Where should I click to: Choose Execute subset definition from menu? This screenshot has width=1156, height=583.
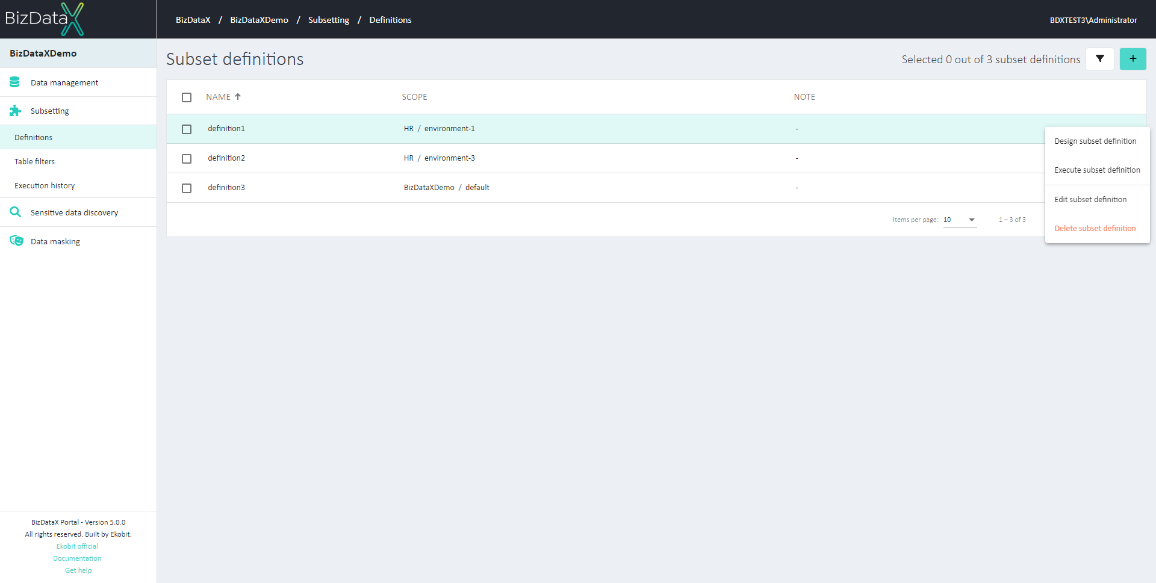1097,170
